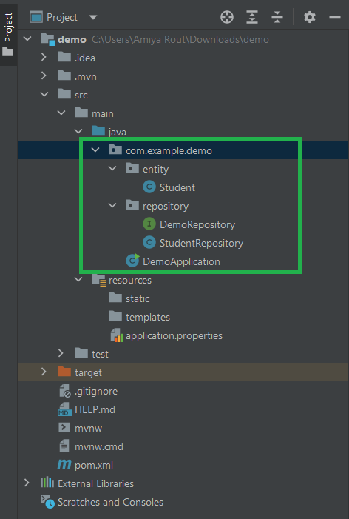Hide the Project tool window with minus icon
This screenshot has width=349, height=519.
point(335,17)
